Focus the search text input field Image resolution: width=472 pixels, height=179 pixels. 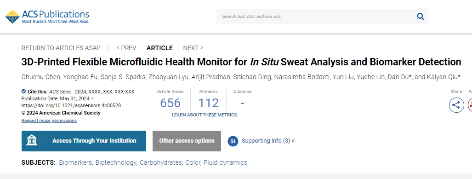click(316, 17)
